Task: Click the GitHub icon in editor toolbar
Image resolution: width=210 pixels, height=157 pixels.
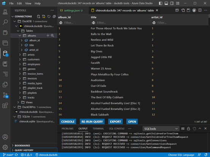Action: [x=194, y=10]
